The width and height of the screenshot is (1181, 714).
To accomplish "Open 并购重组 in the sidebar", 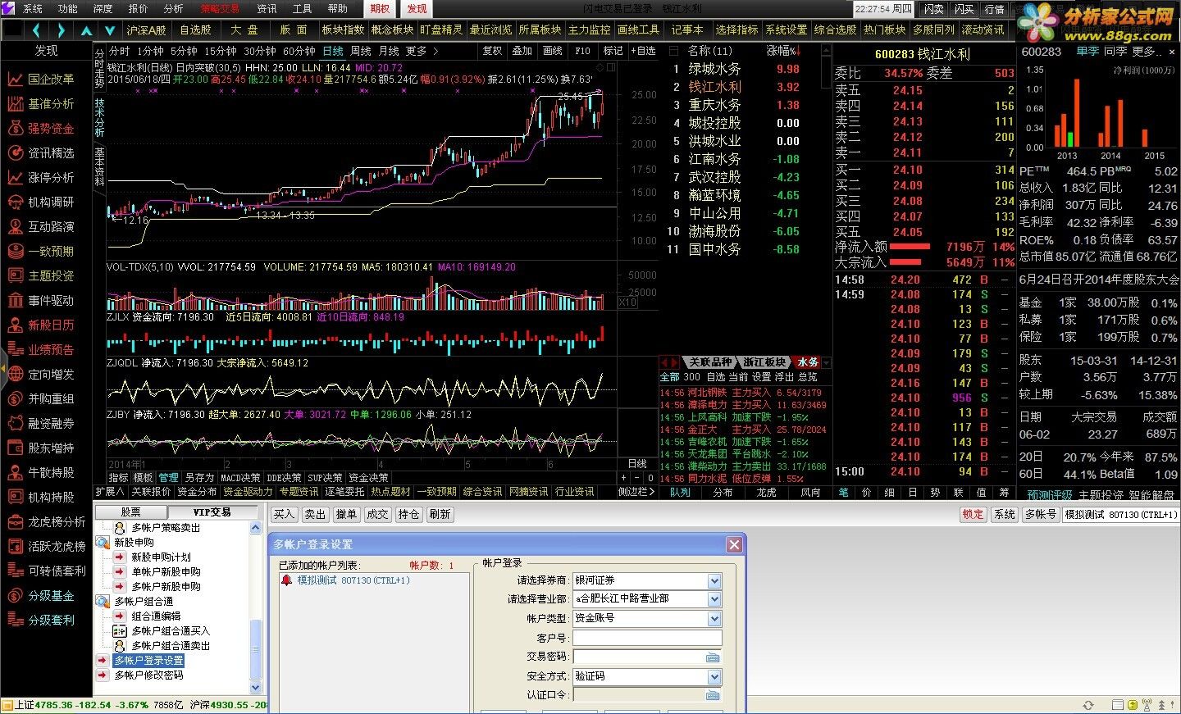I will 51,399.
